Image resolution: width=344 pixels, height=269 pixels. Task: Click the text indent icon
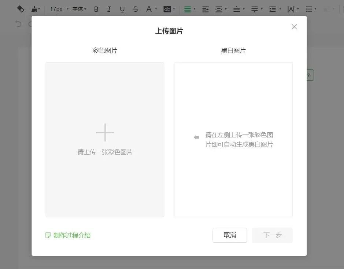click(206, 9)
